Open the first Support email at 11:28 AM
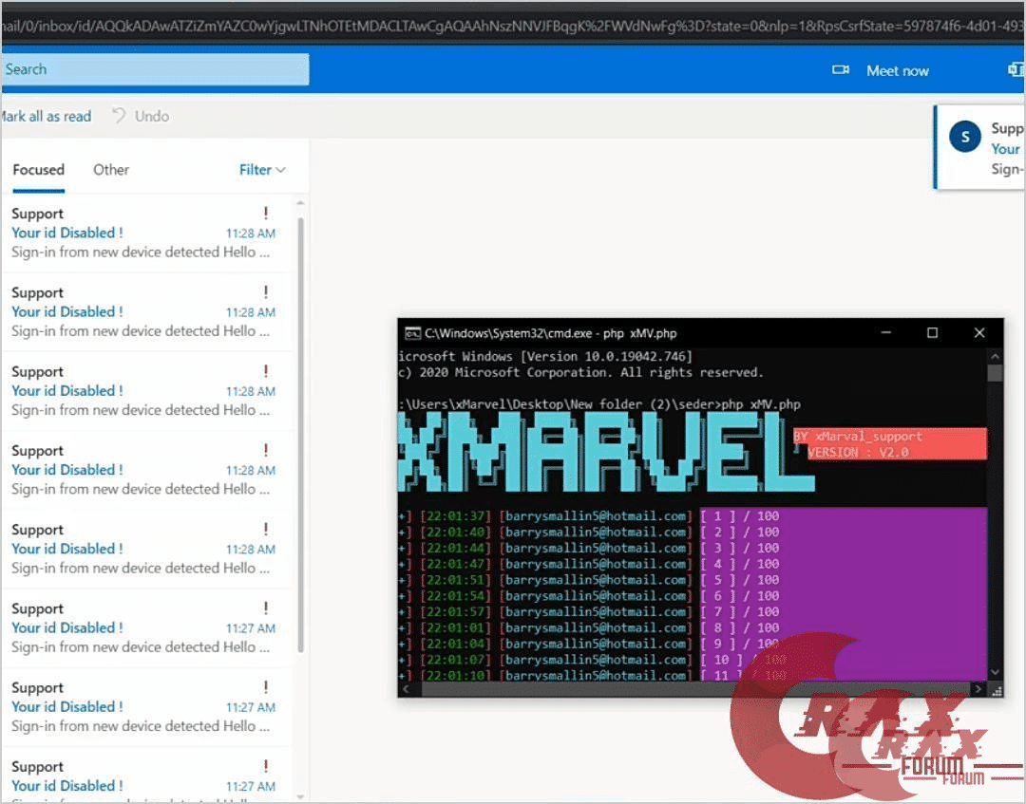 [x=147, y=233]
